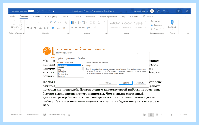This screenshot has width=199, height=125.
Task: Insert a bulleted list
Action: click(73, 22)
